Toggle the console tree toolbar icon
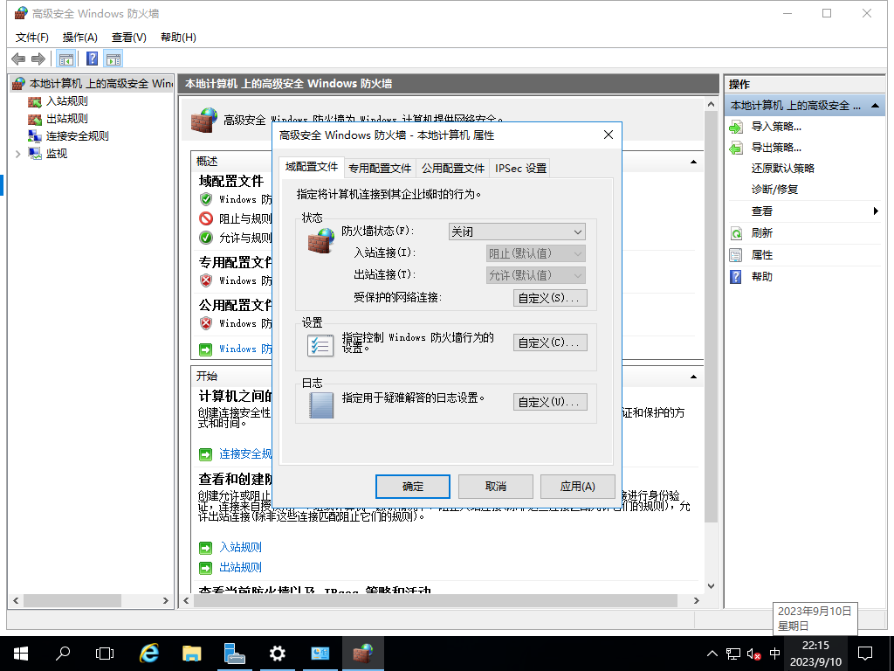The height and width of the screenshot is (671, 894). 66,59
